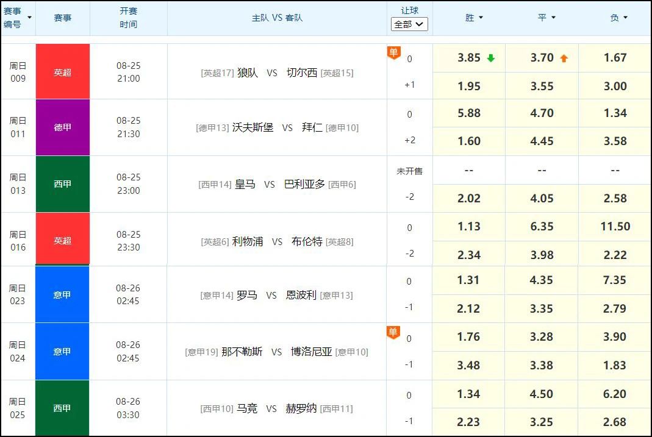
Task: Click the 08-25 23:00 kickoff time
Action: pos(129,183)
